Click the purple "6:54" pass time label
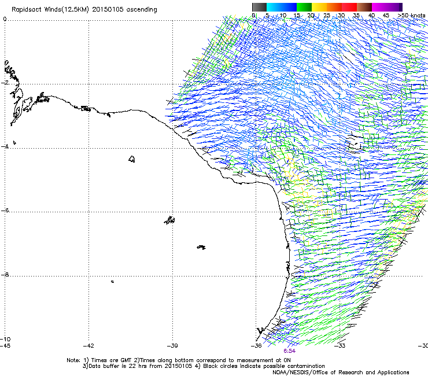 coord(289,351)
